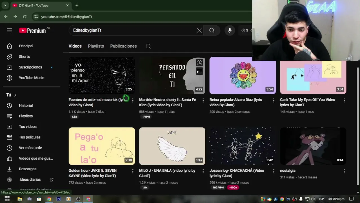The height and width of the screenshot is (203, 360).
Task: Play the Pega'o a tu la'o thumbnail
Action: [102, 146]
